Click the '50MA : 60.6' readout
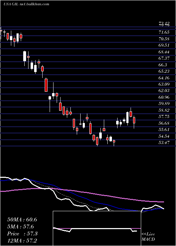The width and height of the screenshot is (176, 246). click(x=22, y=220)
